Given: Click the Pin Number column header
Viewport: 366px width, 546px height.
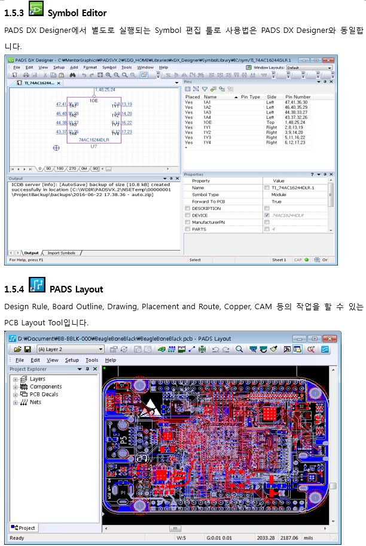Looking at the screenshot, I should 298,97.
